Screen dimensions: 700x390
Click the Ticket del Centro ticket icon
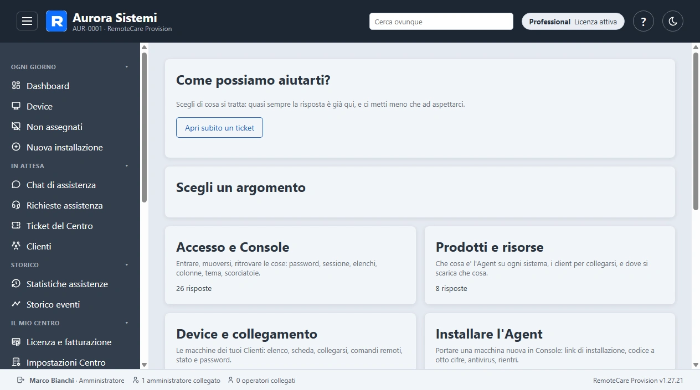pyautogui.click(x=16, y=226)
